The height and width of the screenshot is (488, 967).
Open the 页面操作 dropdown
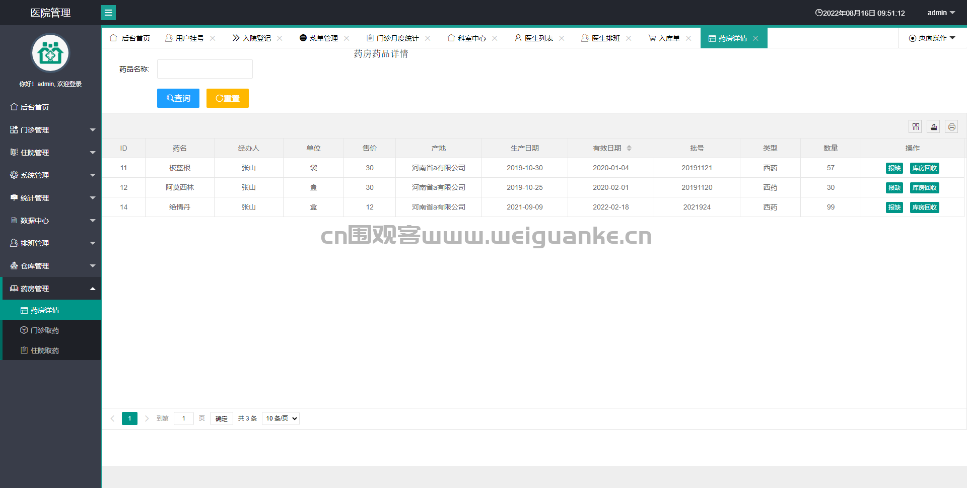[932, 38]
